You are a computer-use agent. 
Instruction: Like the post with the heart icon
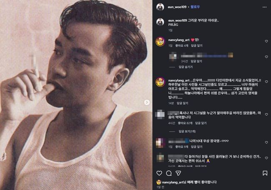click(x=159, y=173)
